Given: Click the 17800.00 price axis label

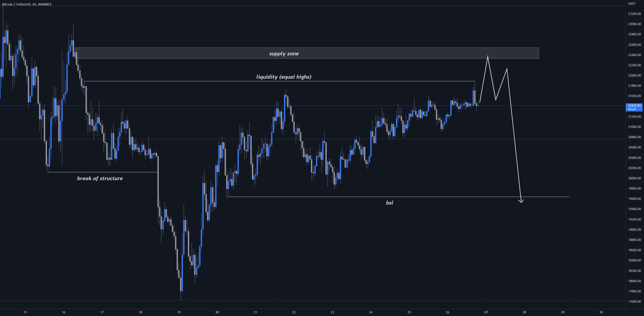Looking at the screenshot, I should [635, 291].
